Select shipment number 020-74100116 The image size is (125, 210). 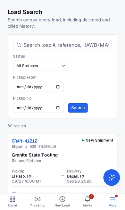43,147
